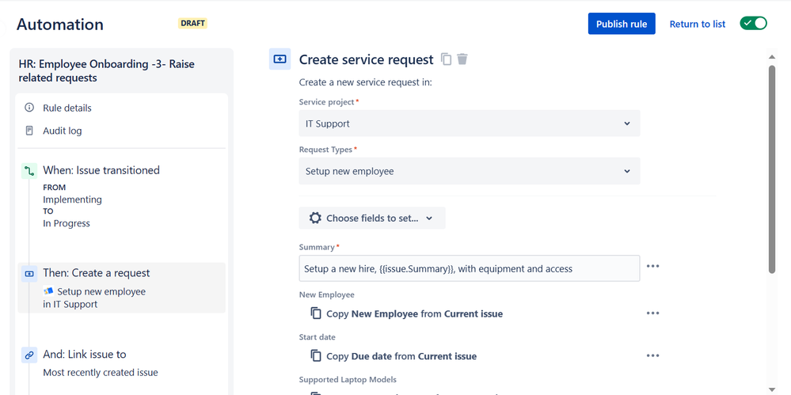Toggle the rule enabled switch
The image size is (791, 395).
point(753,23)
